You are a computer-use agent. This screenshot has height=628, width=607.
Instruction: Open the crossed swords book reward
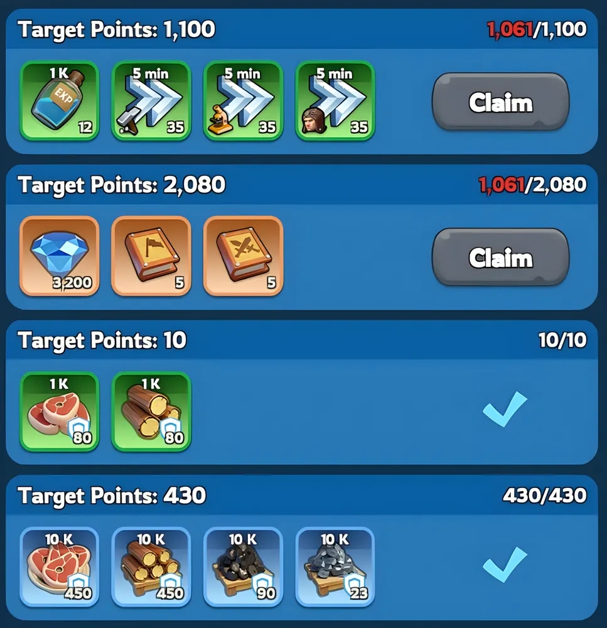pos(243,256)
